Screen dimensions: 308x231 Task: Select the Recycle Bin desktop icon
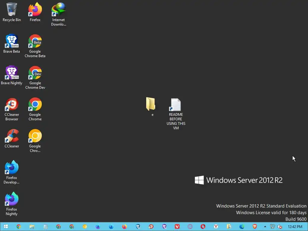[x=12, y=12]
